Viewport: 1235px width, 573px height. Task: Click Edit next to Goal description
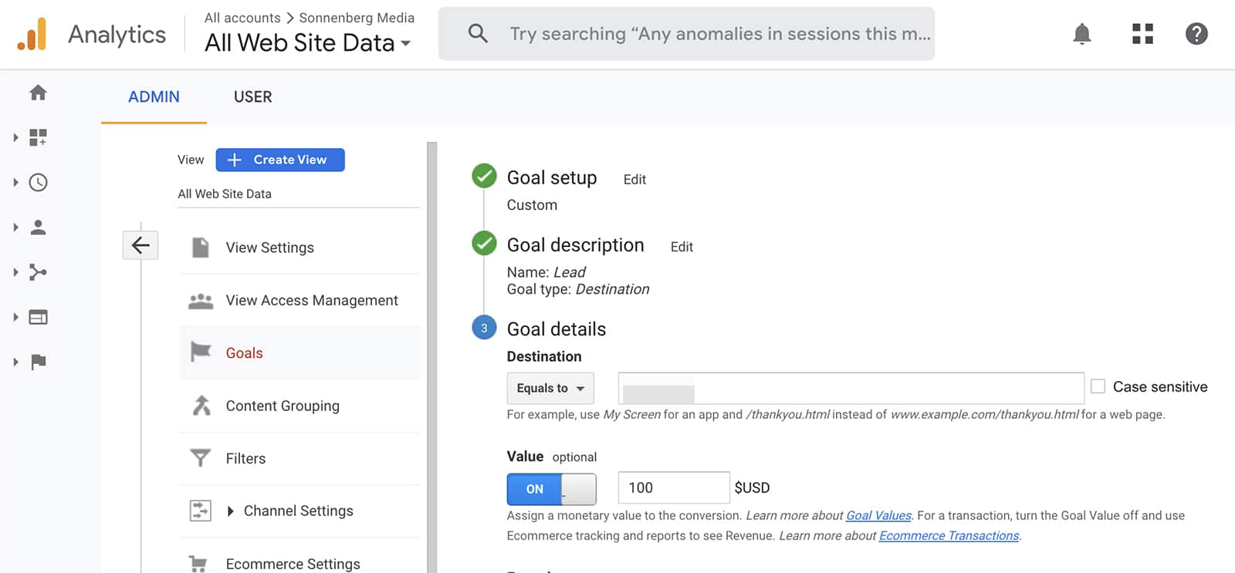682,247
